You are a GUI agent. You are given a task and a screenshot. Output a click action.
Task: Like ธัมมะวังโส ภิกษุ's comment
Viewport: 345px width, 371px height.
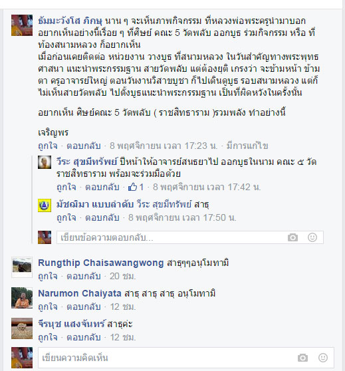click(x=48, y=146)
